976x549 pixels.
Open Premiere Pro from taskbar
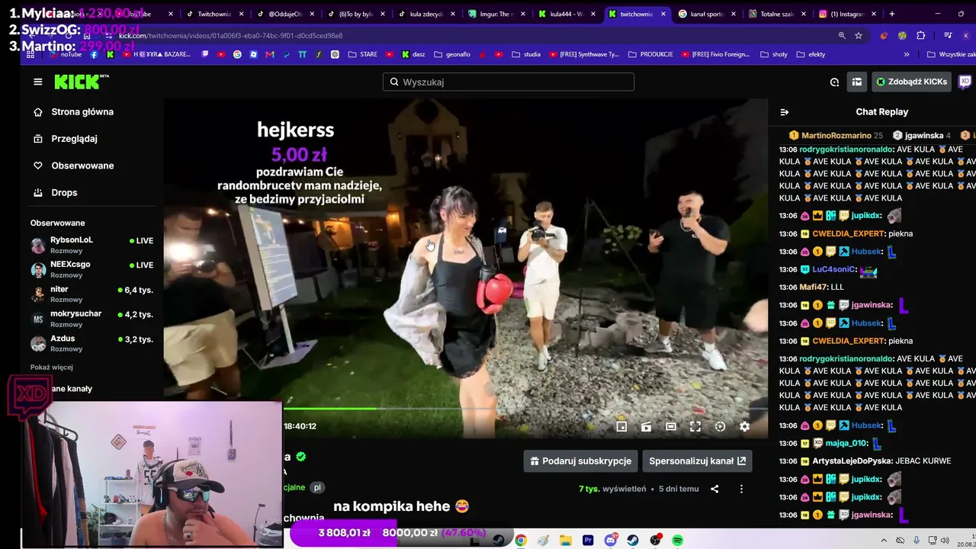tap(588, 541)
